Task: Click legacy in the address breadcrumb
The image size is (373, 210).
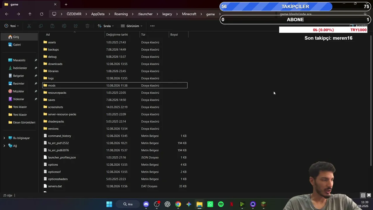Action: (x=167, y=14)
